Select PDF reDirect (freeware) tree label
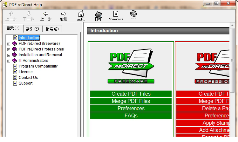The width and height of the screenshot is (238, 142). [39, 44]
